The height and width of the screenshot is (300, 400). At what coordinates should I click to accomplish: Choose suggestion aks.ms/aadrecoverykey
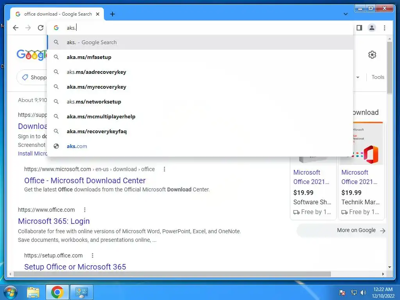[x=200, y=72]
